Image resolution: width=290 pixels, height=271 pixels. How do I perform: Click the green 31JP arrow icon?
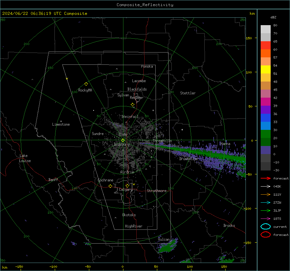pos(266,210)
